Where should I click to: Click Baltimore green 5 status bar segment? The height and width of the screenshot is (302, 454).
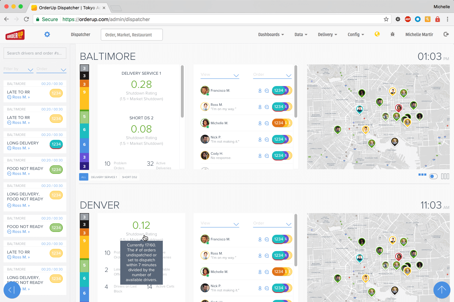click(84, 116)
